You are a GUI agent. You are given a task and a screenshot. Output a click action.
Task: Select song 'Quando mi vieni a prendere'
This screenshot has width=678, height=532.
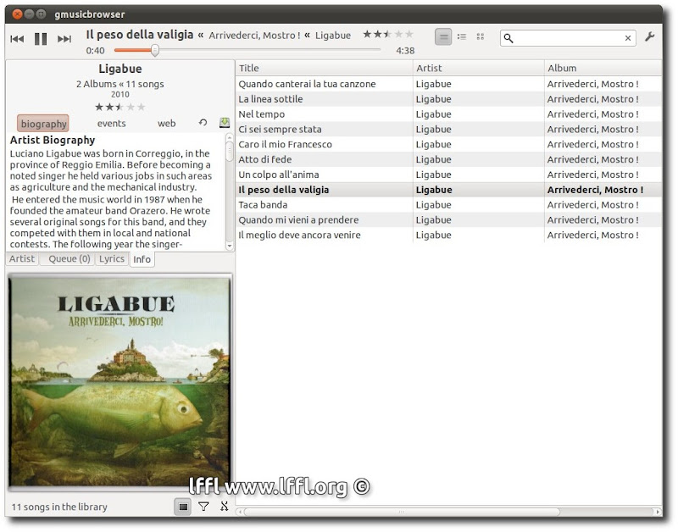[x=448, y=220]
